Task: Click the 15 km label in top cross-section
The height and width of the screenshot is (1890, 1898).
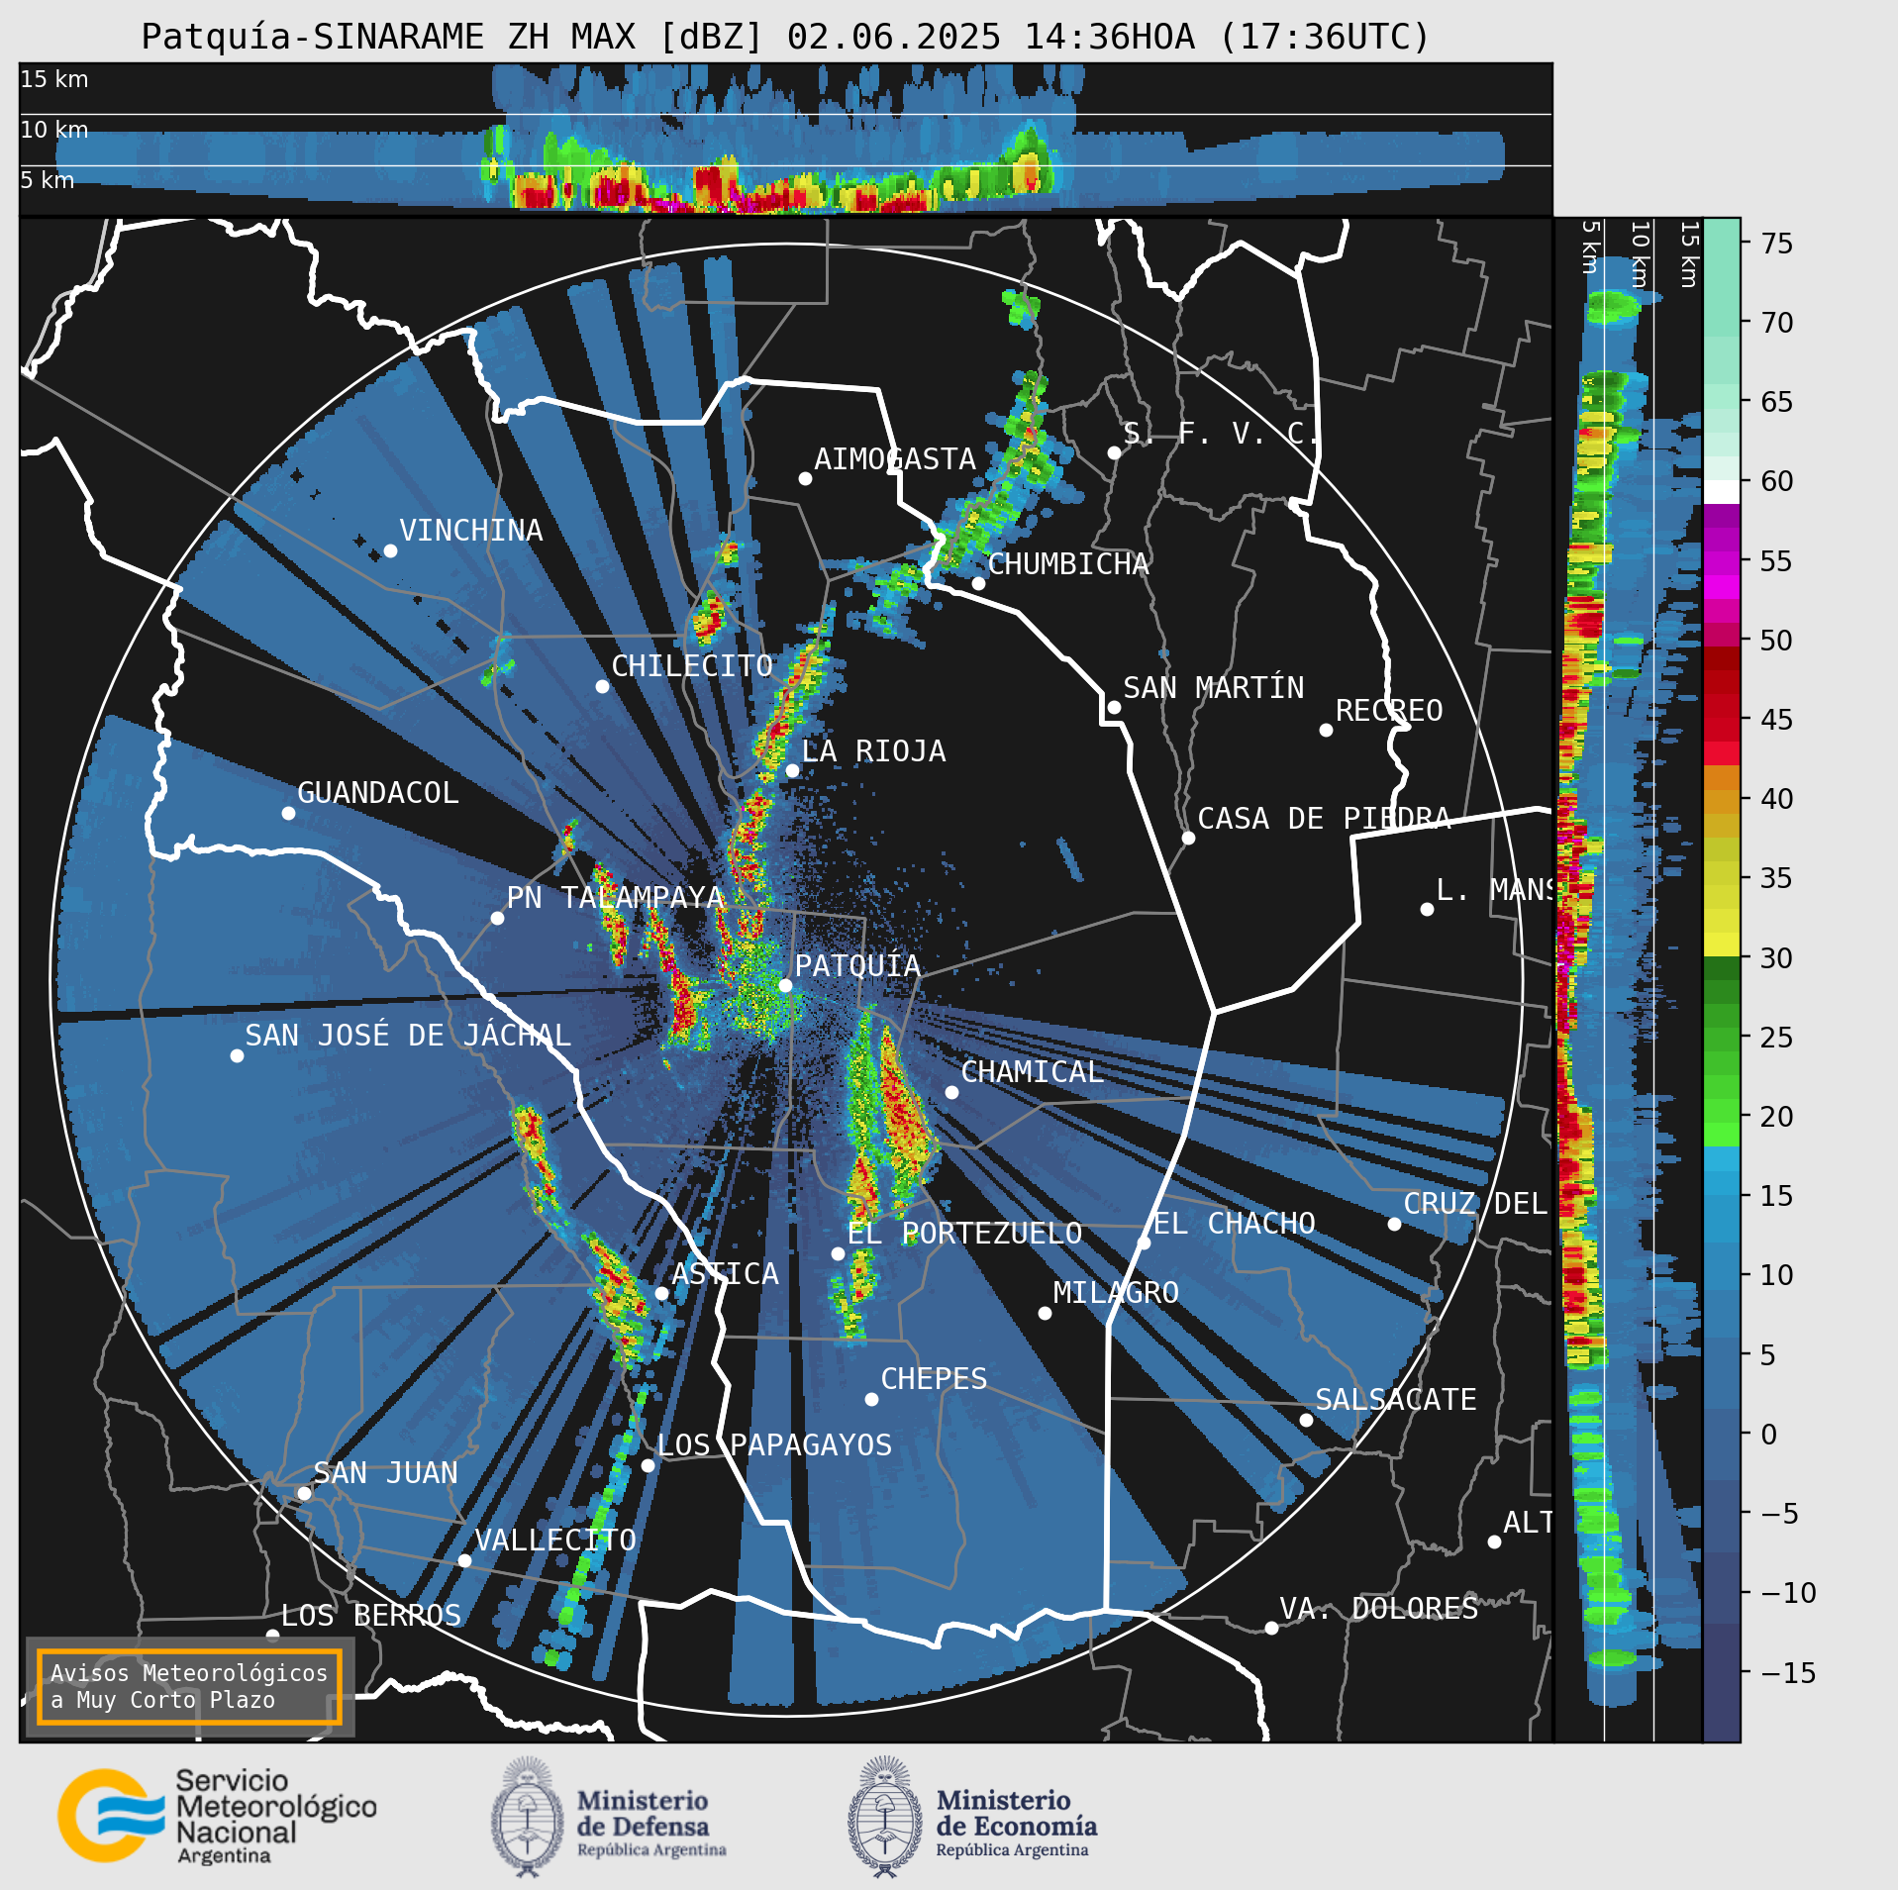Action: click(54, 79)
